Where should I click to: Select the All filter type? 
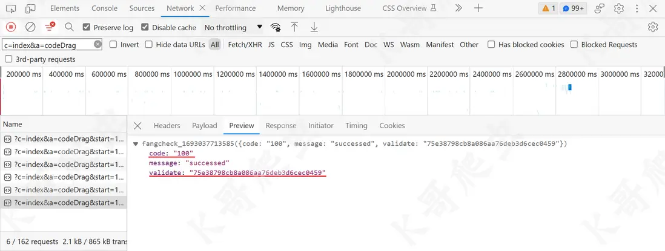click(215, 44)
